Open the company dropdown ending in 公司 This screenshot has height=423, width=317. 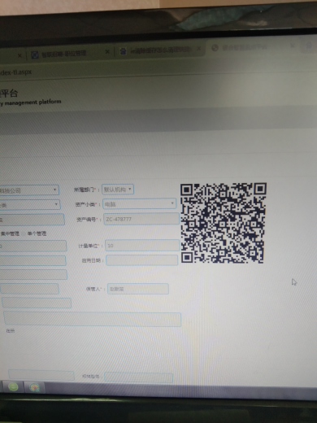pos(29,190)
